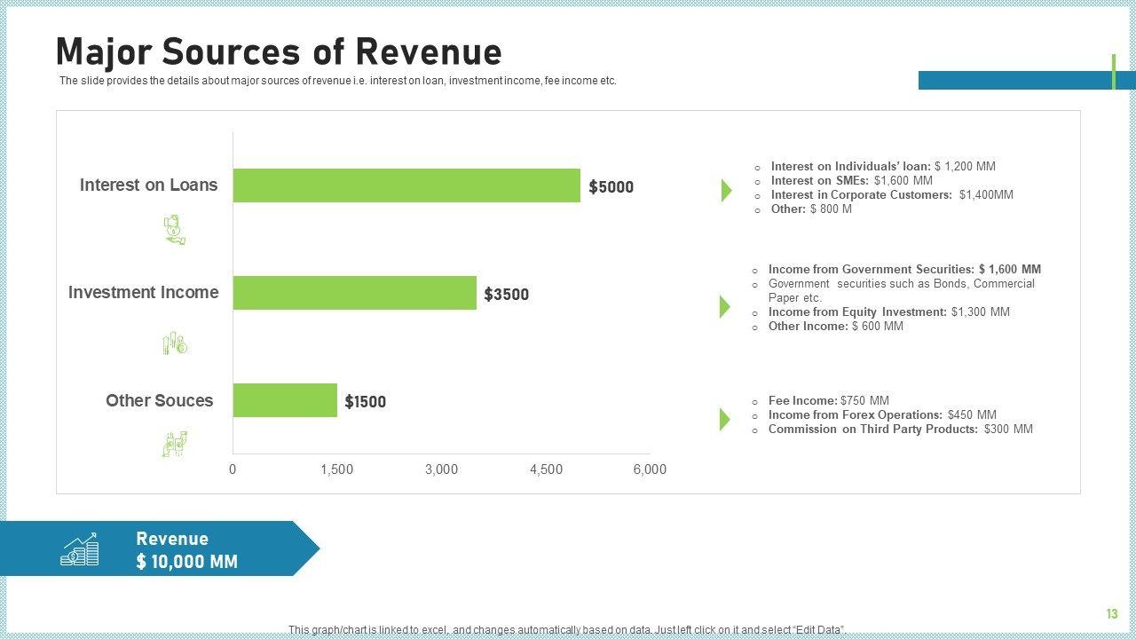This screenshot has height=639, width=1136.
Task: Click the $3500 data label
Action: click(506, 295)
